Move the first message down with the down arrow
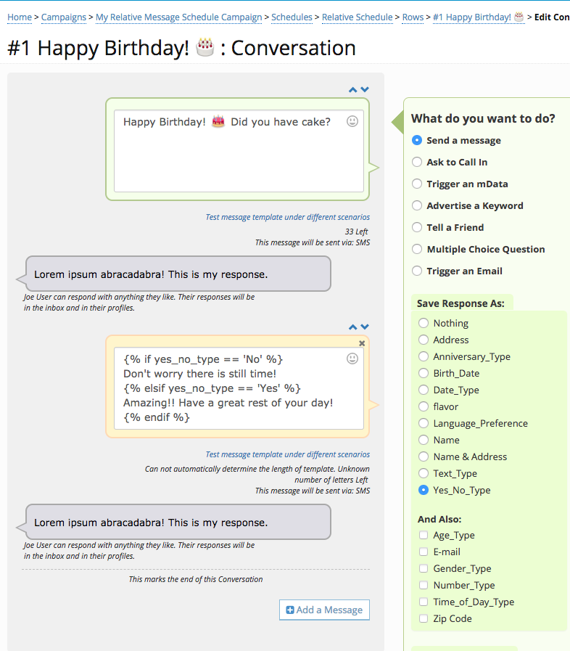The image size is (570, 651). 365,90
